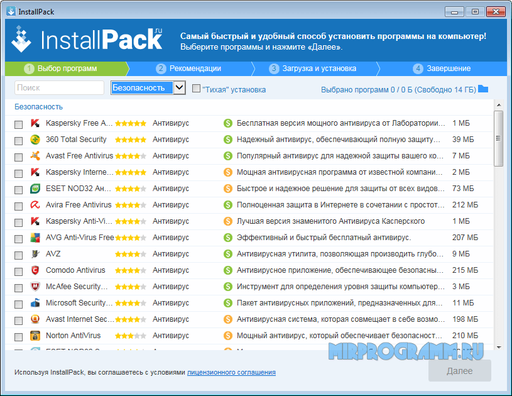Click the Kaspersky Internet Security app icon

point(35,172)
